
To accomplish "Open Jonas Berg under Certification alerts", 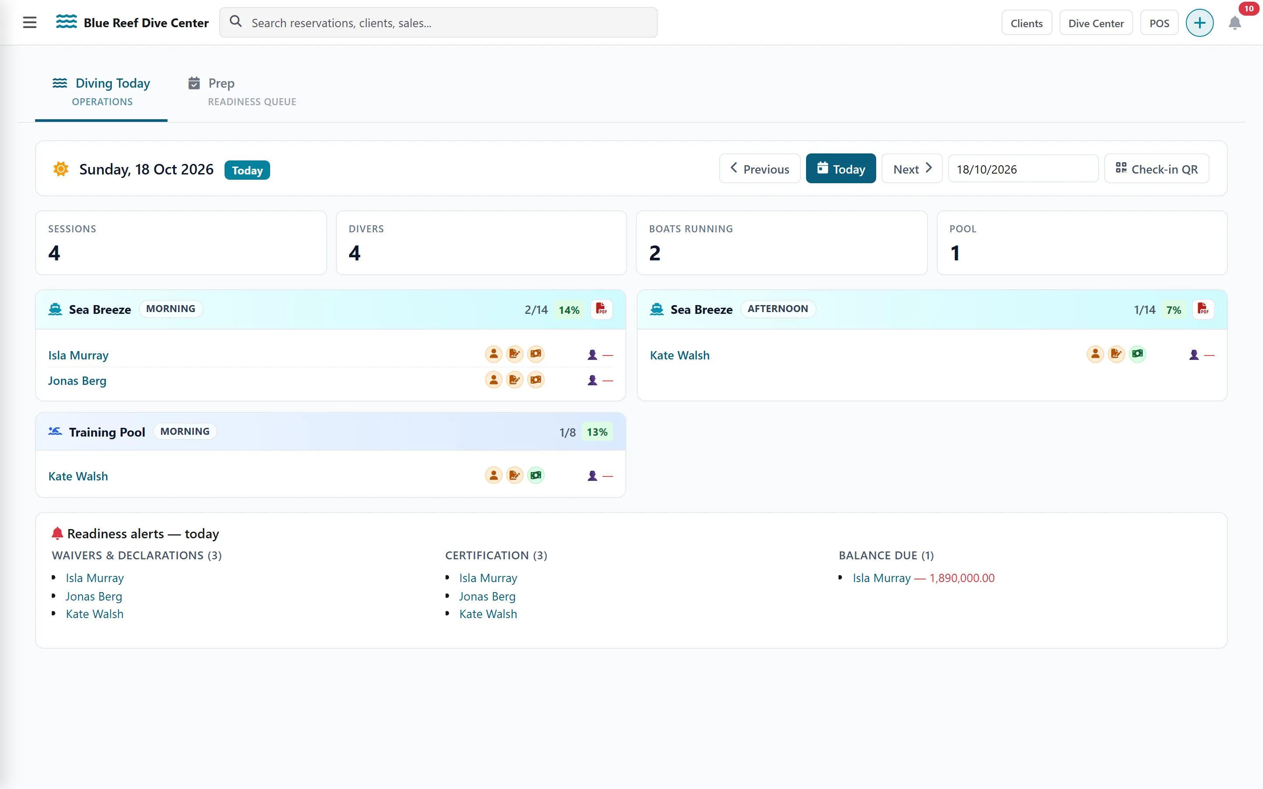I will (487, 596).
